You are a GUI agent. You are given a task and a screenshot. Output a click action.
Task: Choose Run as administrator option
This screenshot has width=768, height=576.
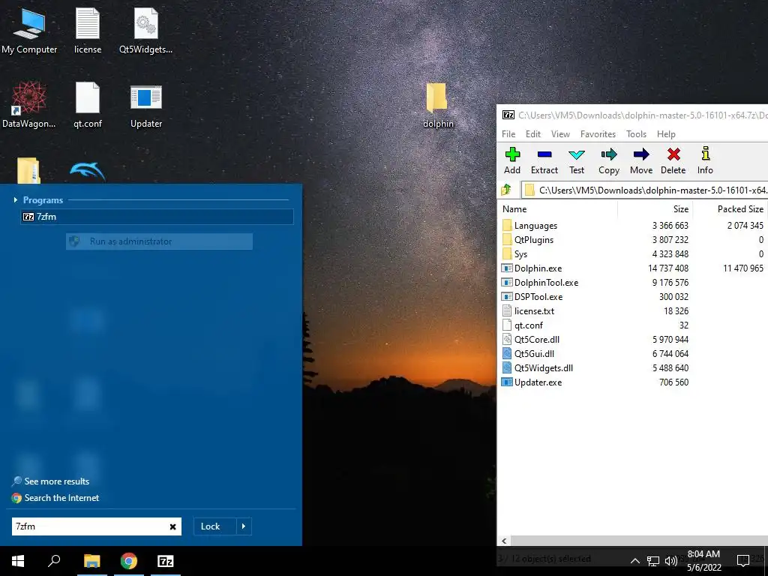click(x=159, y=241)
